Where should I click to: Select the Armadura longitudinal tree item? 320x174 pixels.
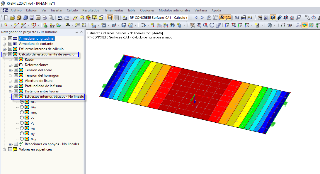click(37, 38)
